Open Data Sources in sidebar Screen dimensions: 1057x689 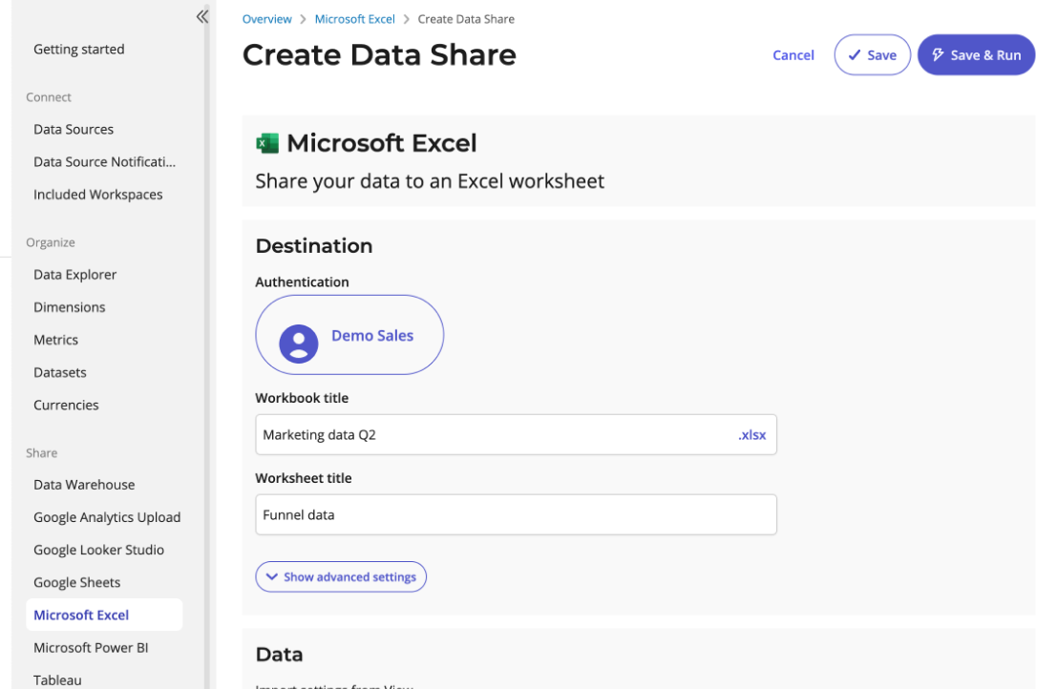74,130
